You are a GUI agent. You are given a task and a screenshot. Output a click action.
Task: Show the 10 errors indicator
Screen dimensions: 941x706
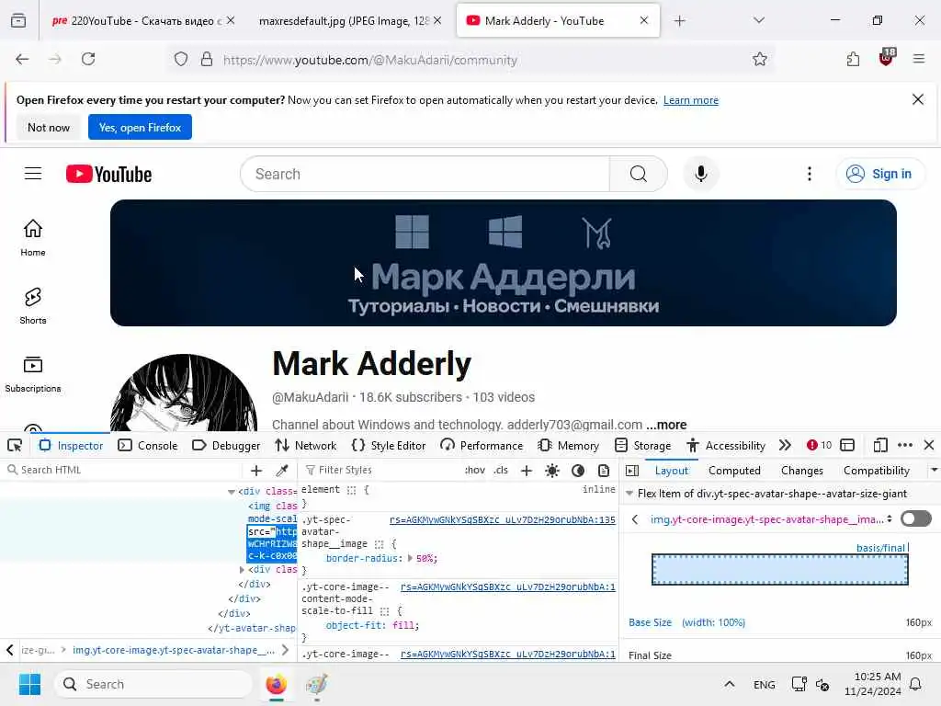click(819, 446)
